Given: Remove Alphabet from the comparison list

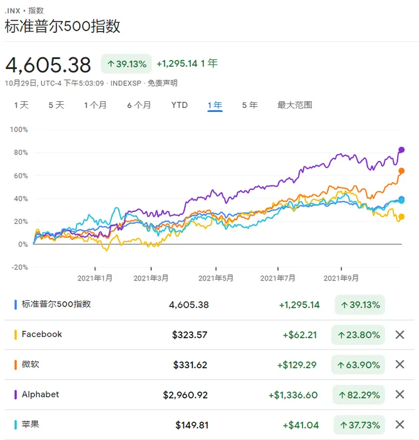Looking at the screenshot, I should pos(400,395).
